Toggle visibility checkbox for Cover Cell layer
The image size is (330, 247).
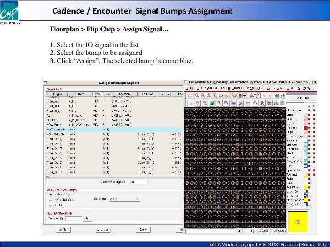tap(309, 149)
